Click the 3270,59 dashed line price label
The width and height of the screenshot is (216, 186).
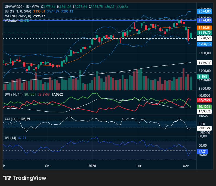205,38
